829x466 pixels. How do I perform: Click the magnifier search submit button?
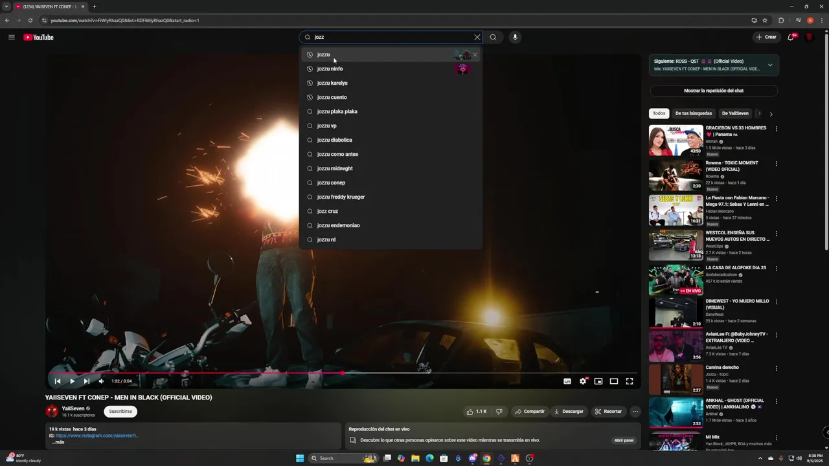tap(493, 37)
